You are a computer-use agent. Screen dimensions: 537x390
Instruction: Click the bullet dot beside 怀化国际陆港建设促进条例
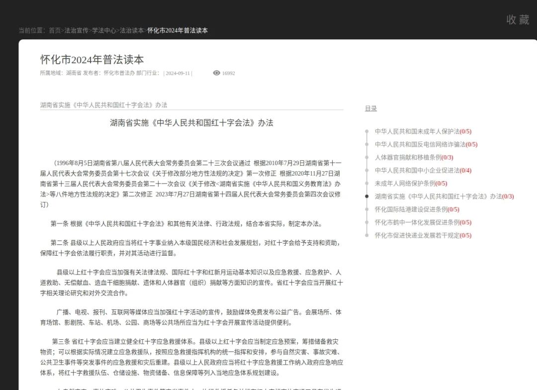367,209
